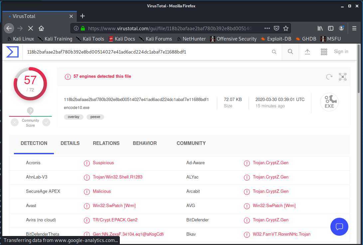
Task: Click the Avira result TR/Crypt.EPACK.Gen2
Action: pyautogui.click(x=115, y=220)
